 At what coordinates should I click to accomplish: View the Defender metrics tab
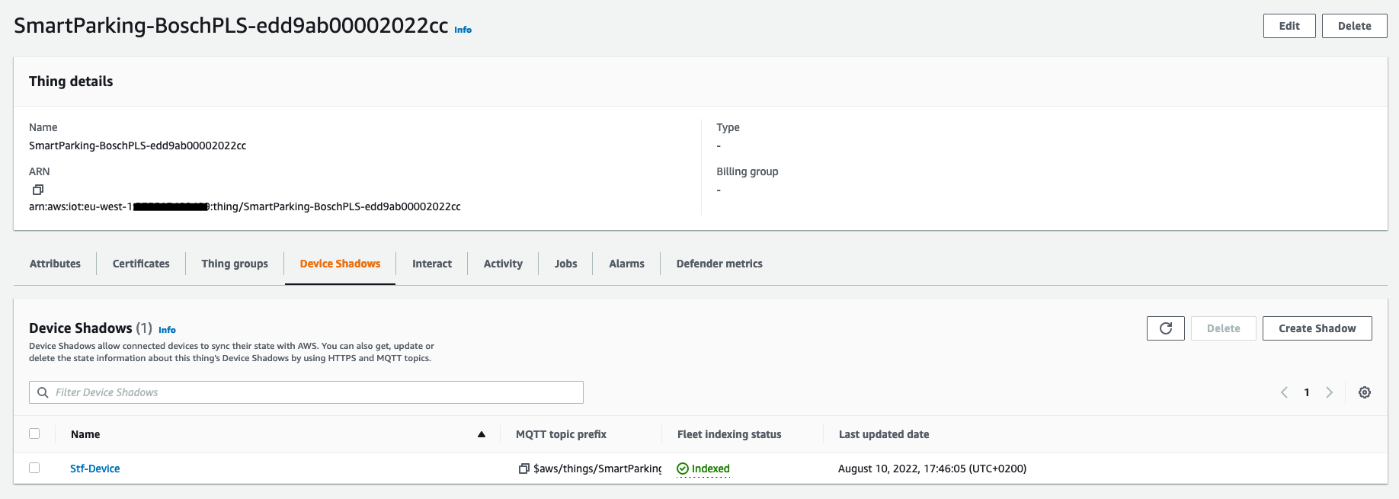pyautogui.click(x=719, y=264)
